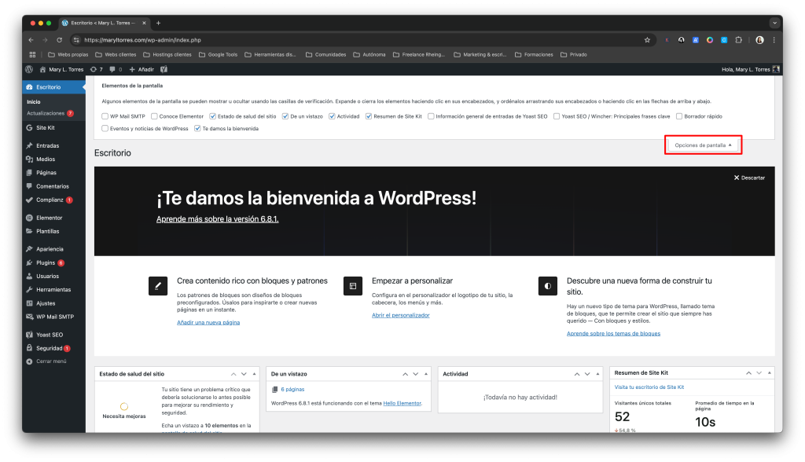Uncheck the Actividad screen element
Viewport: 805px width, 462px height.
click(x=332, y=116)
